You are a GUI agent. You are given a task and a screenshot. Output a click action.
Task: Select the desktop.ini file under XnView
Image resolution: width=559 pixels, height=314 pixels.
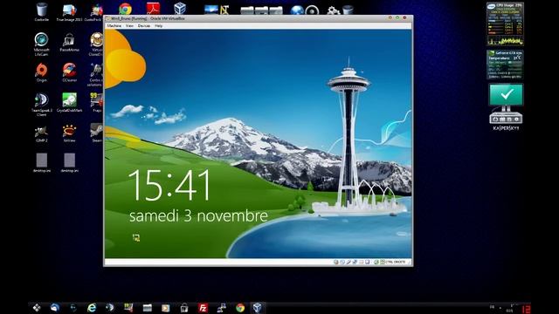69,163
